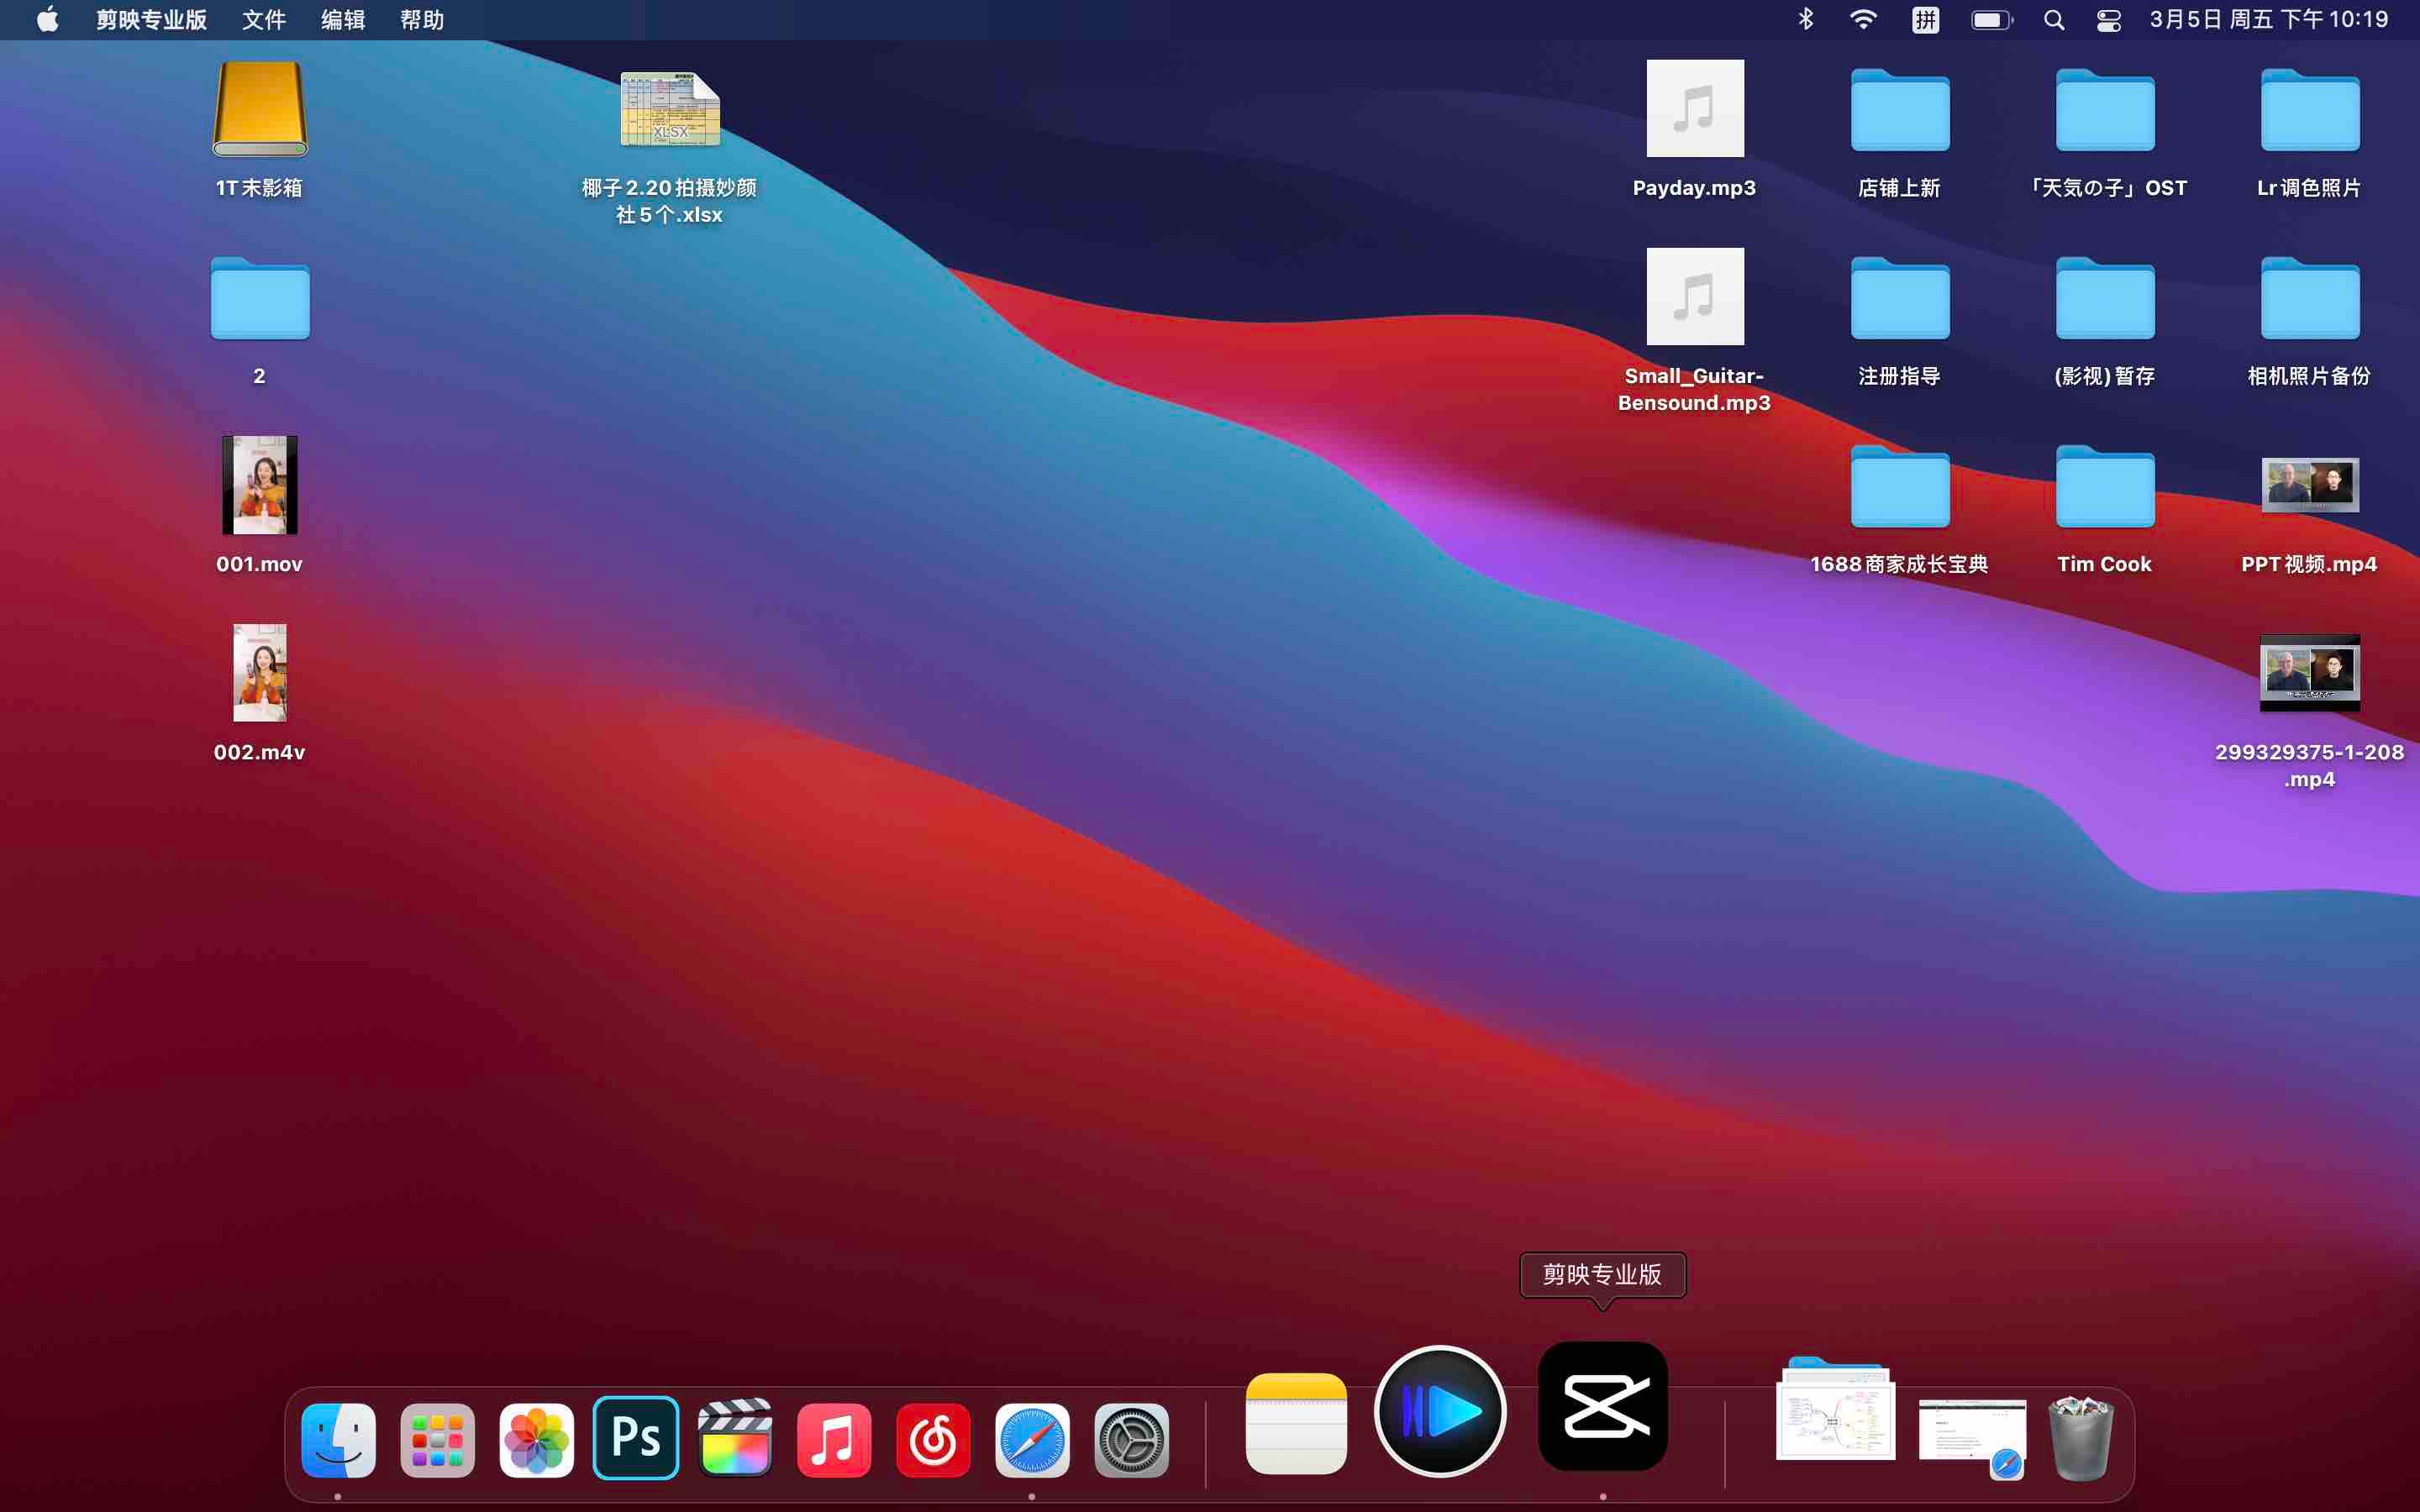Open Final Cut Pro from the dock
The width and height of the screenshot is (2420, 1512).
coord(735,1438)
